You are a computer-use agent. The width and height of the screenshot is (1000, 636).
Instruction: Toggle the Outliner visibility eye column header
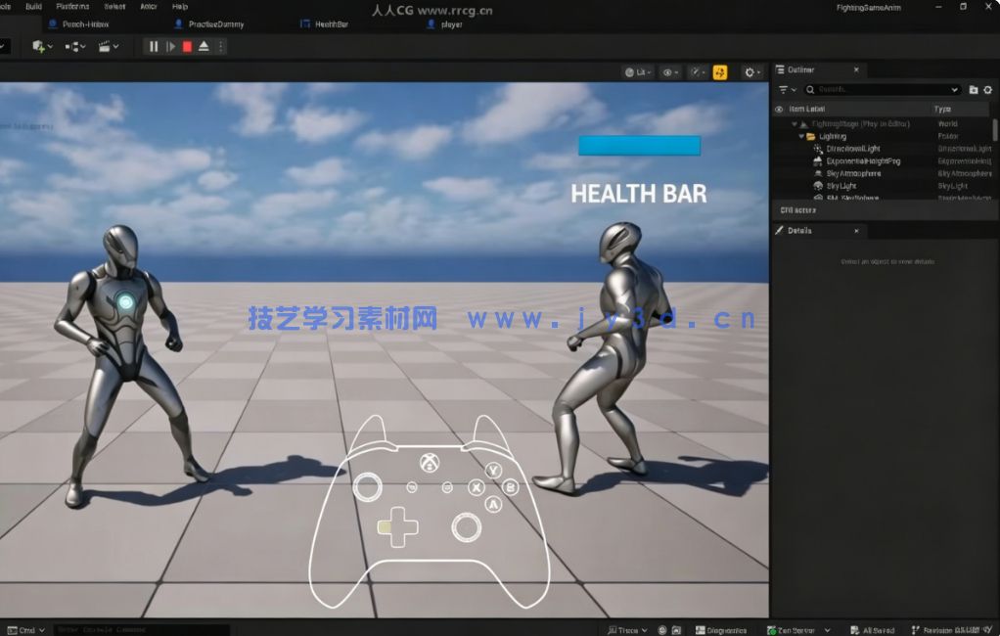[x=779, y=110]
